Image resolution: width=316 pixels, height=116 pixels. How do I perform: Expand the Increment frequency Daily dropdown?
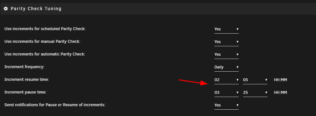click(x=227, y=67)
